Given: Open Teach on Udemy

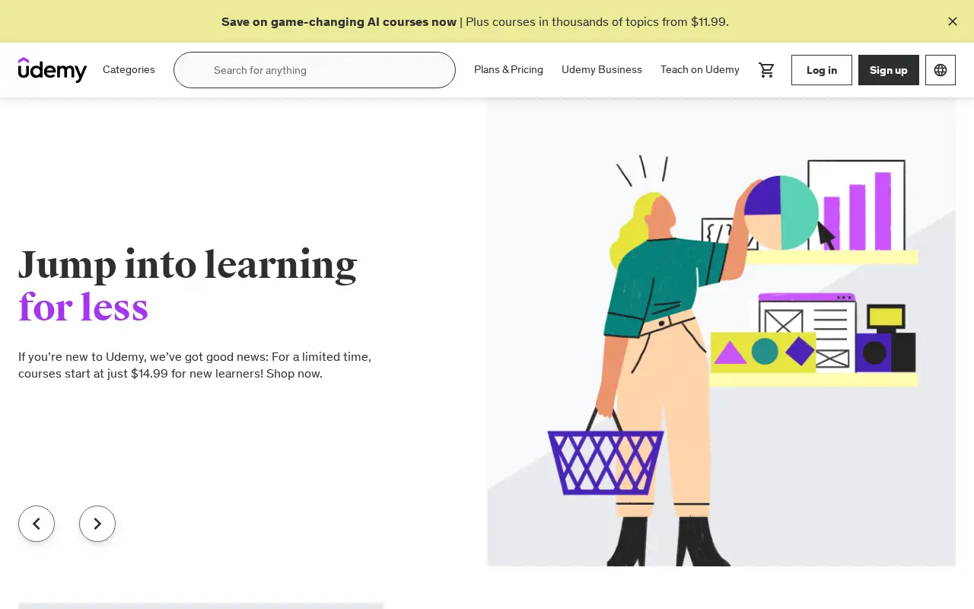Looking at the screenshot, I should (700, 70).
